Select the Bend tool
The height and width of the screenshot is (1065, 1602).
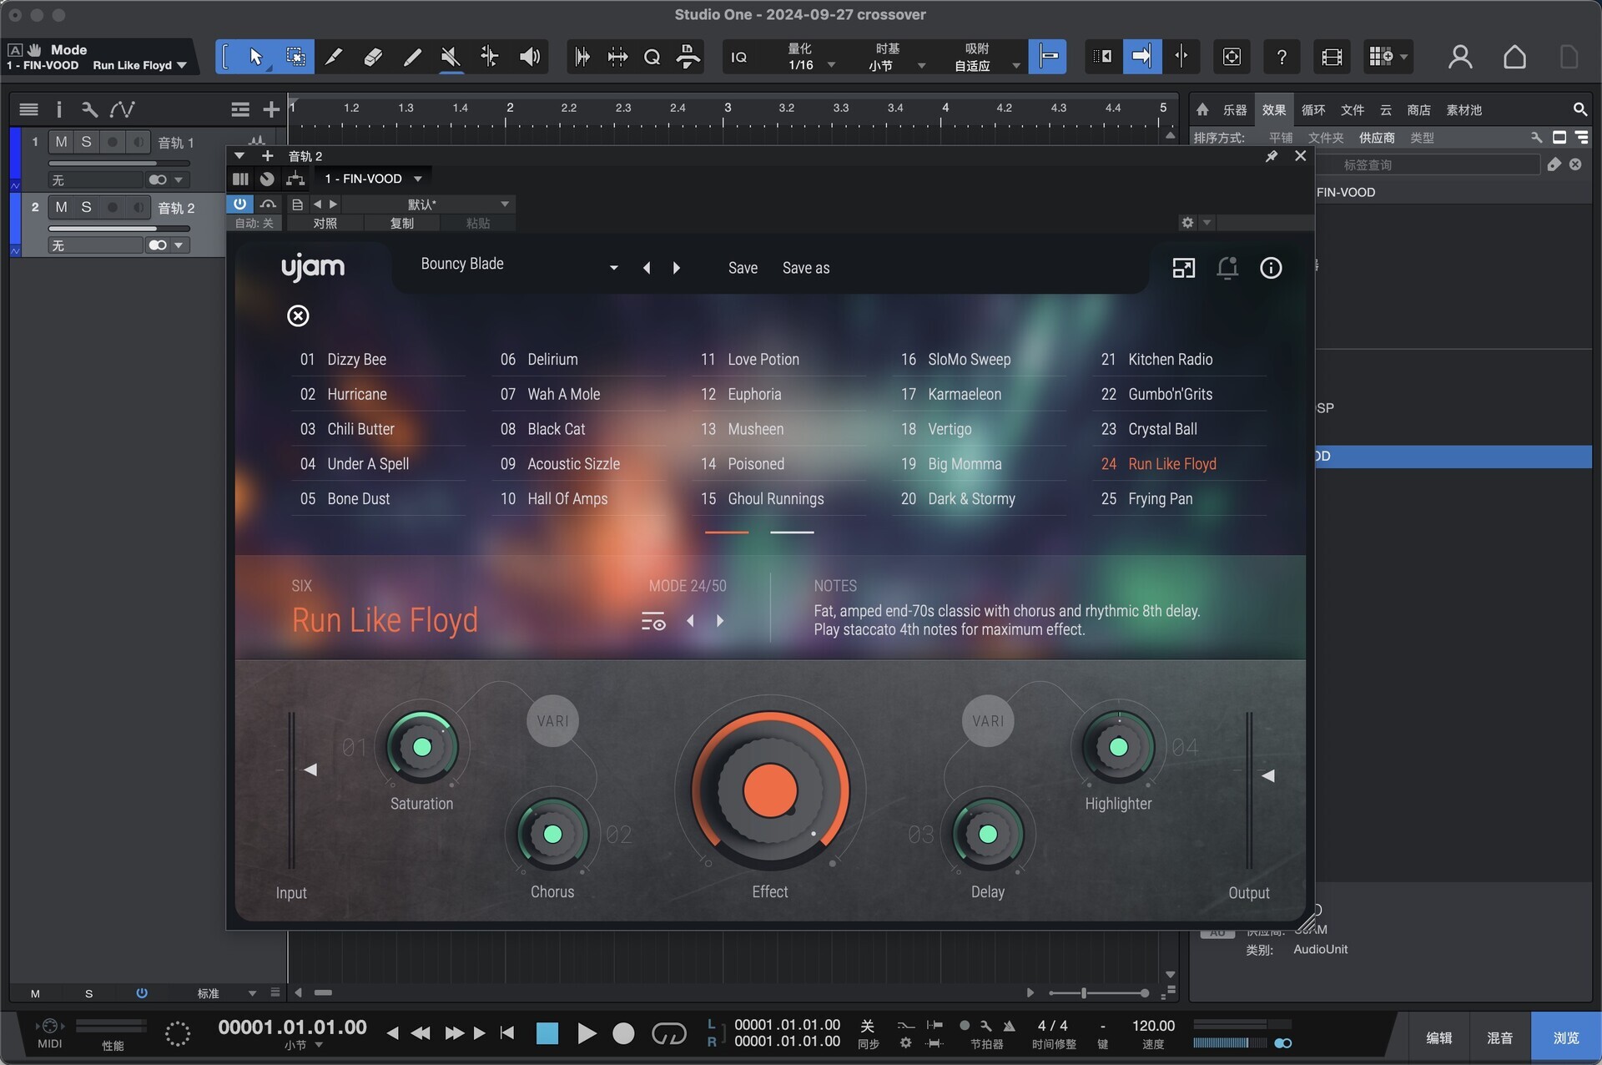point(490,57)
